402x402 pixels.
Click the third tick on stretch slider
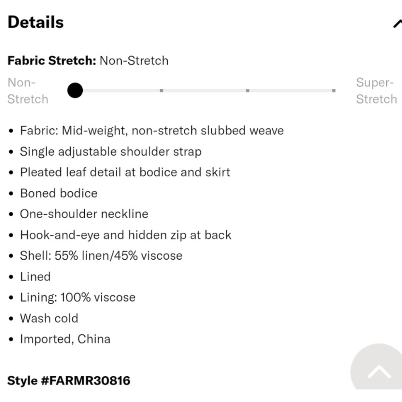[248, 90]
